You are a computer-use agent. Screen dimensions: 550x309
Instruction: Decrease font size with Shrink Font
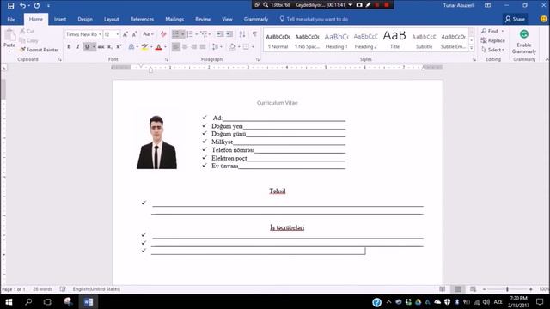click(134, 34)
